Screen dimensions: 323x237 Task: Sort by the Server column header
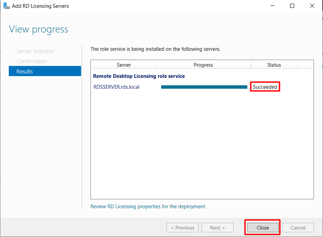[x=124, y=65]
